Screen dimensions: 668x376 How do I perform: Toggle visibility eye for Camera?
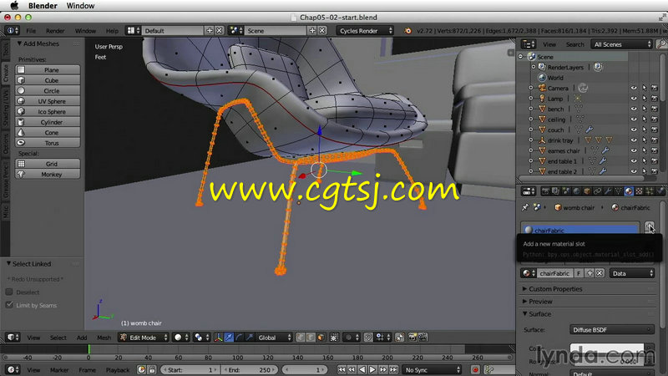634,88
